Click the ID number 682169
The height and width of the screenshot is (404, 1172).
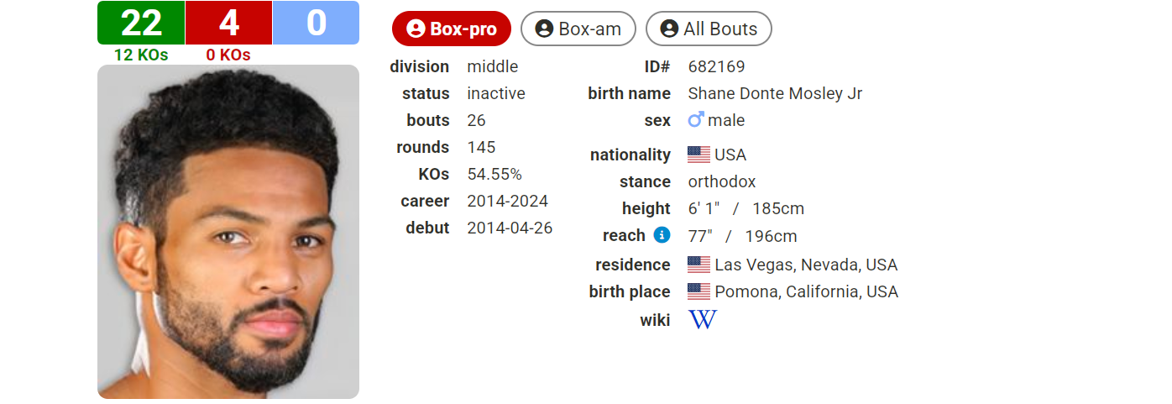tap(716, 66)
